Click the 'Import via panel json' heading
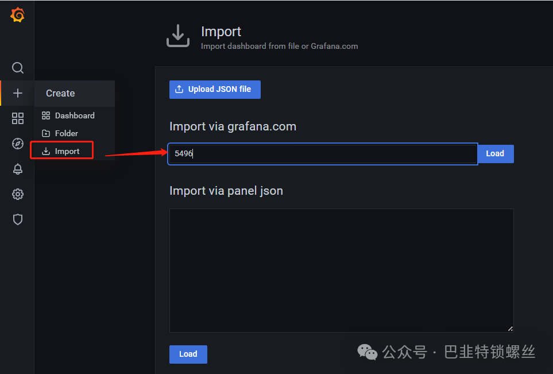Screen dimensions: 553x374 coord(226,191)
